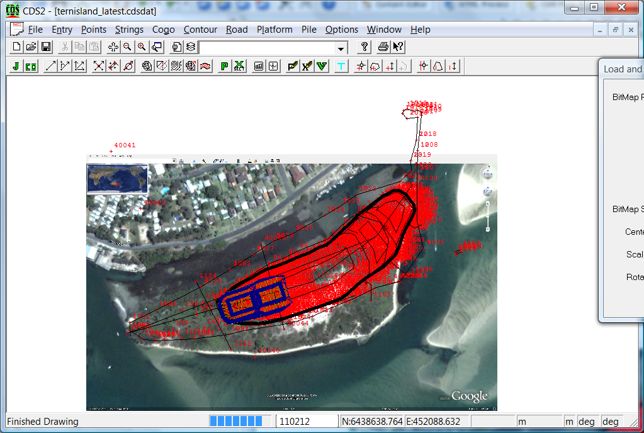This screenshot has width=644, height=433.
Task: Click the green CO toolbar icon
Action: coord(31,66)
